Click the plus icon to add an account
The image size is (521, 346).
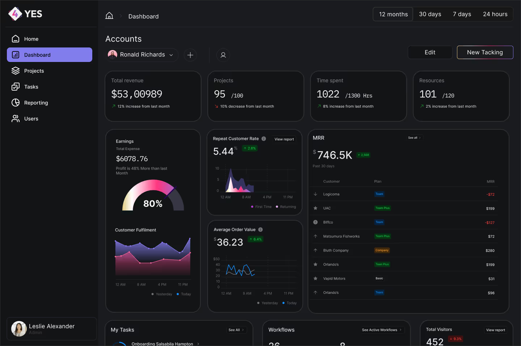[190, 55]
